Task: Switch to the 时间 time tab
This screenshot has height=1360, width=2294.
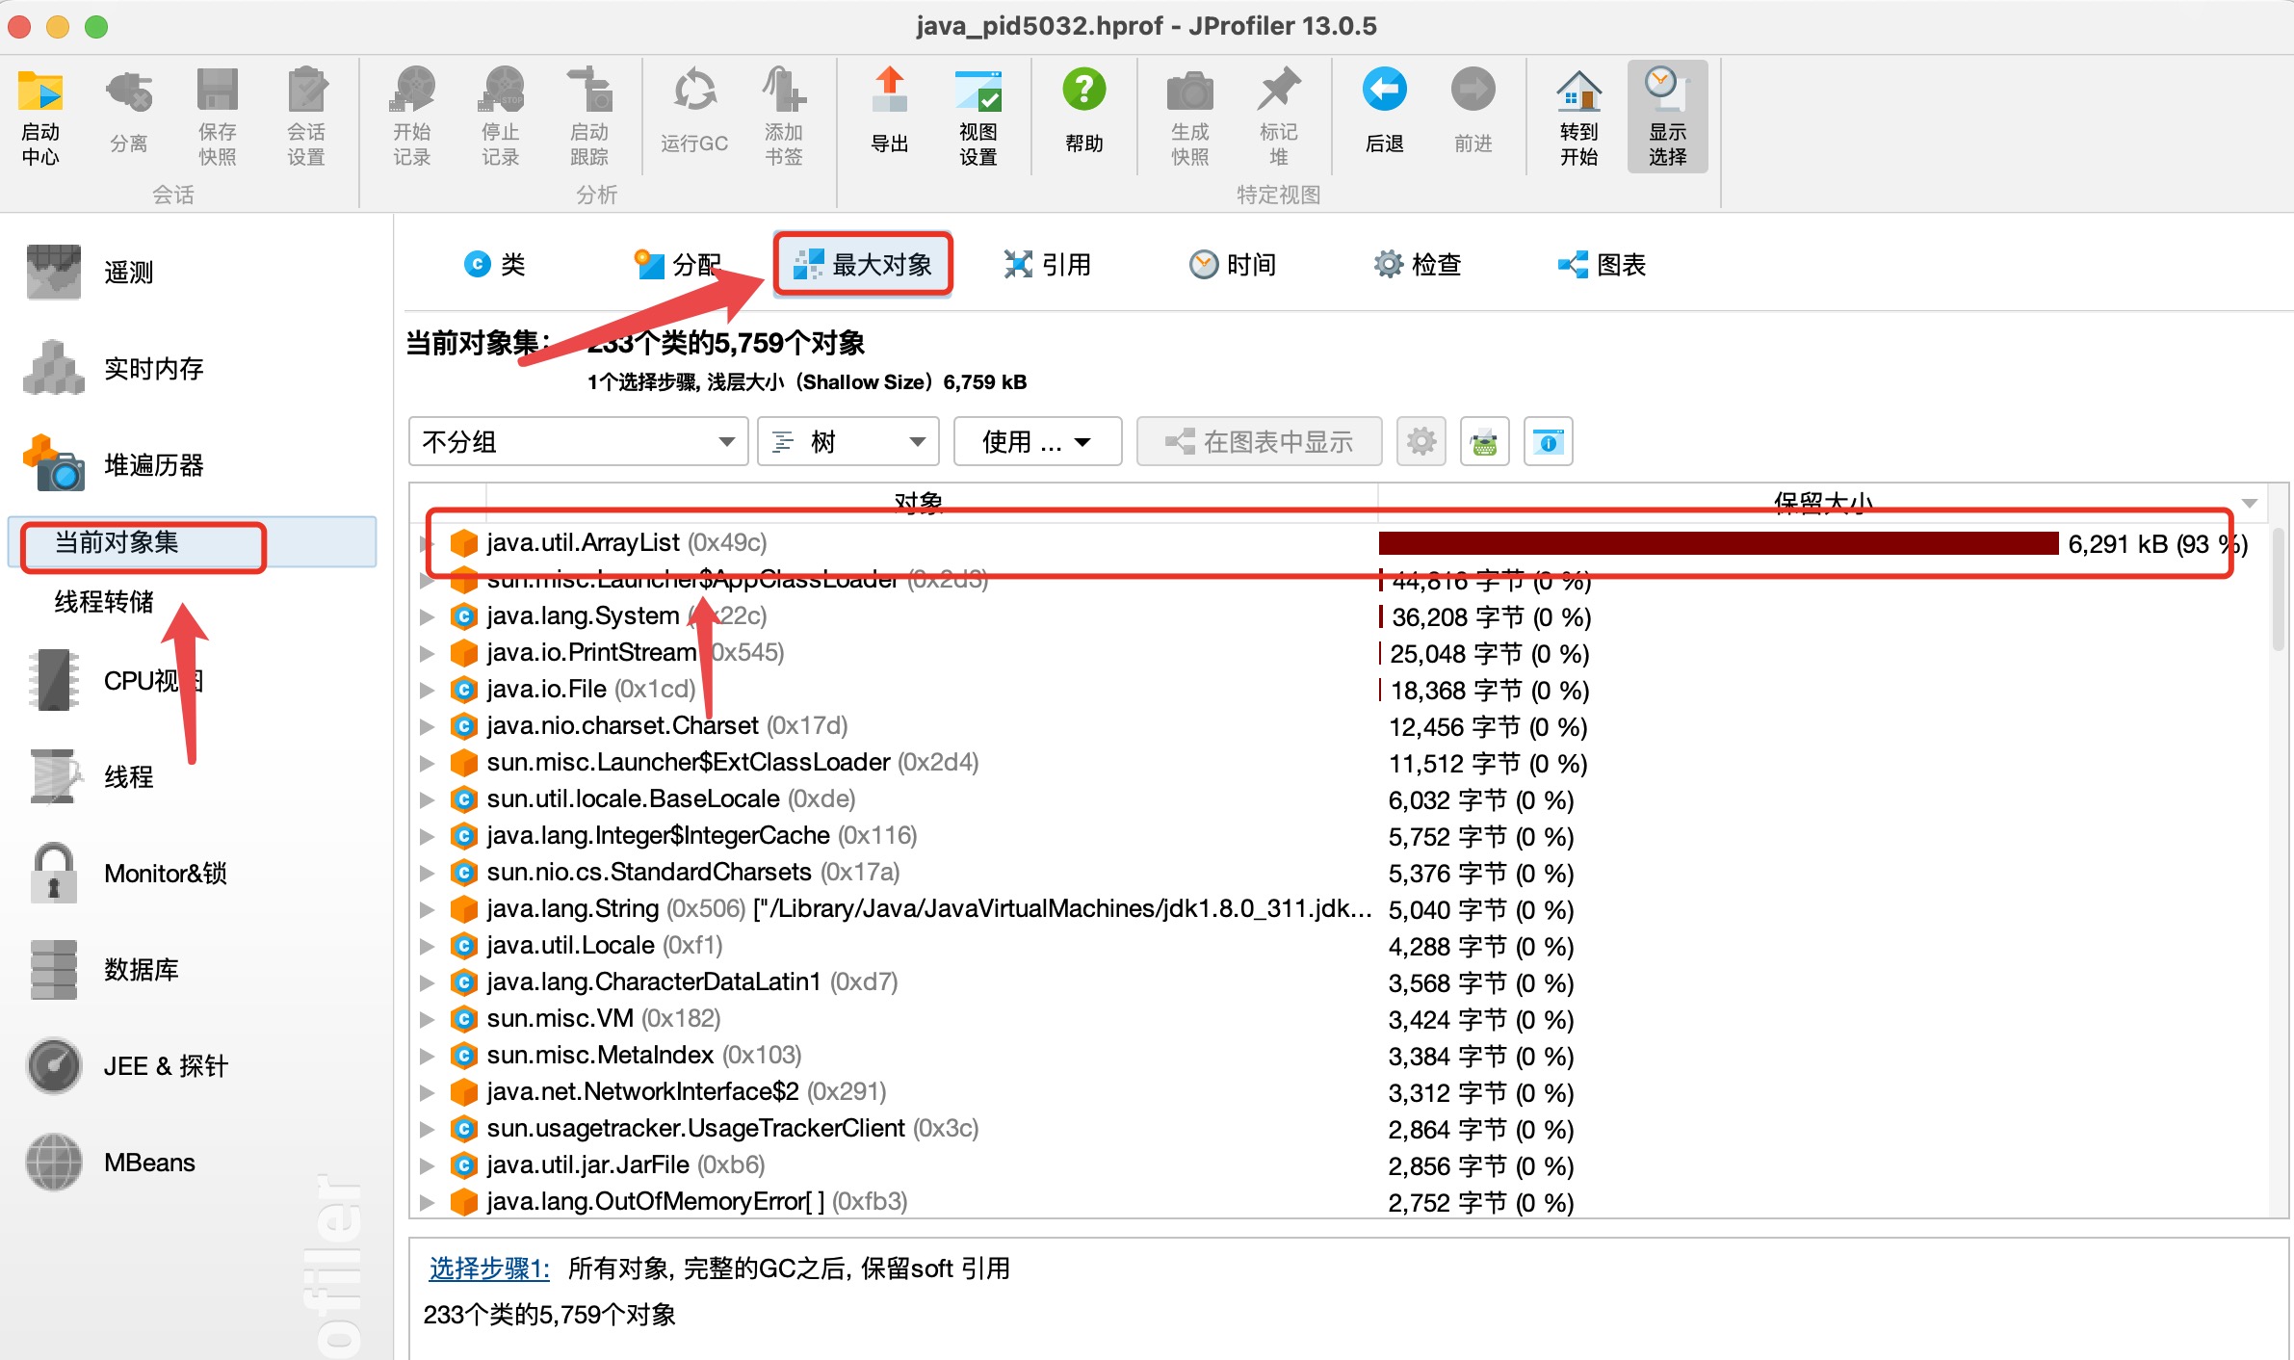Action: 1237,262
